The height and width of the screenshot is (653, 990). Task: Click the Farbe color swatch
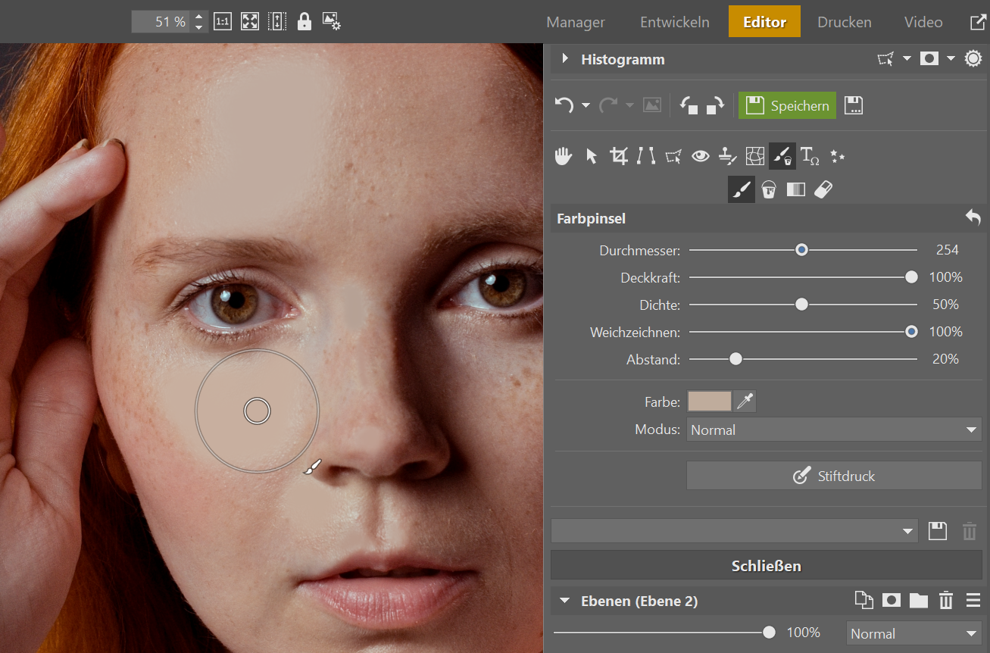coord(709,401)
